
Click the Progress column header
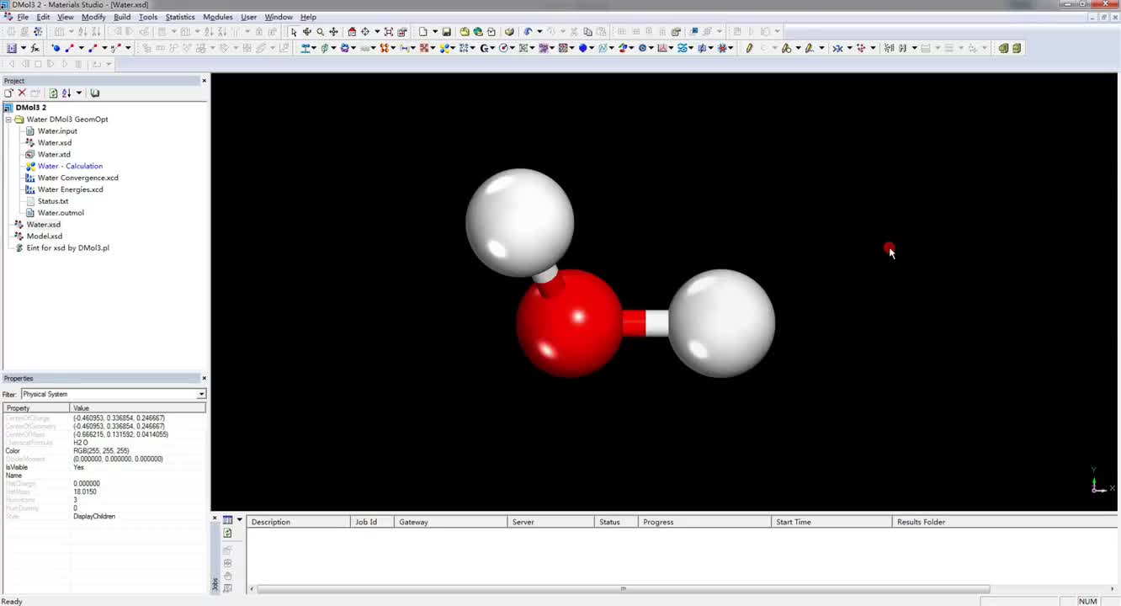pos(658,522)
